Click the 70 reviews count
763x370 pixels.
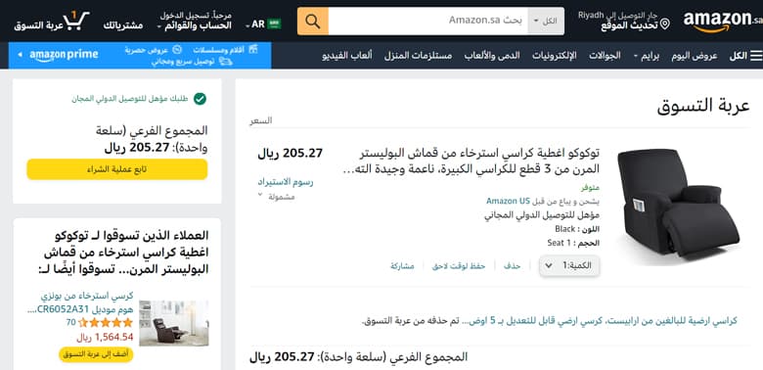coord(71,322)
